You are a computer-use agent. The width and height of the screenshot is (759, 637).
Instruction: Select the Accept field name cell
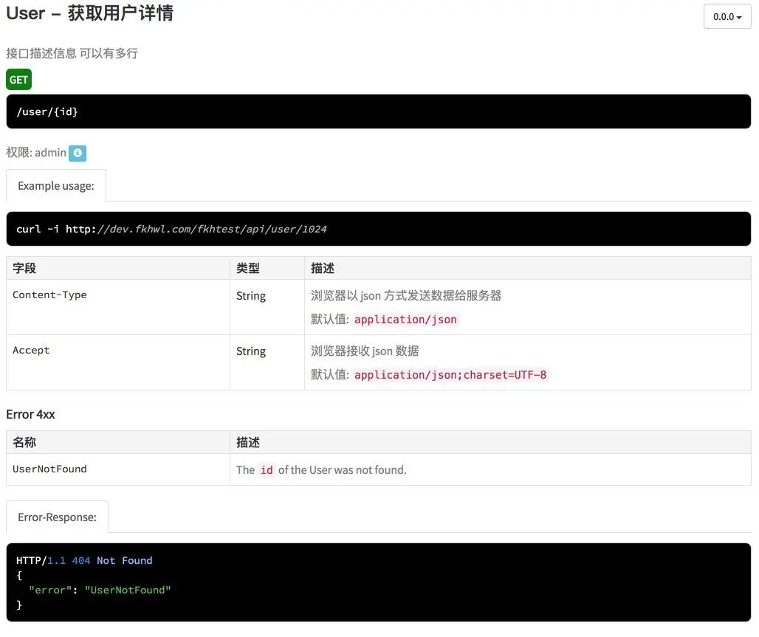point(31,351)
